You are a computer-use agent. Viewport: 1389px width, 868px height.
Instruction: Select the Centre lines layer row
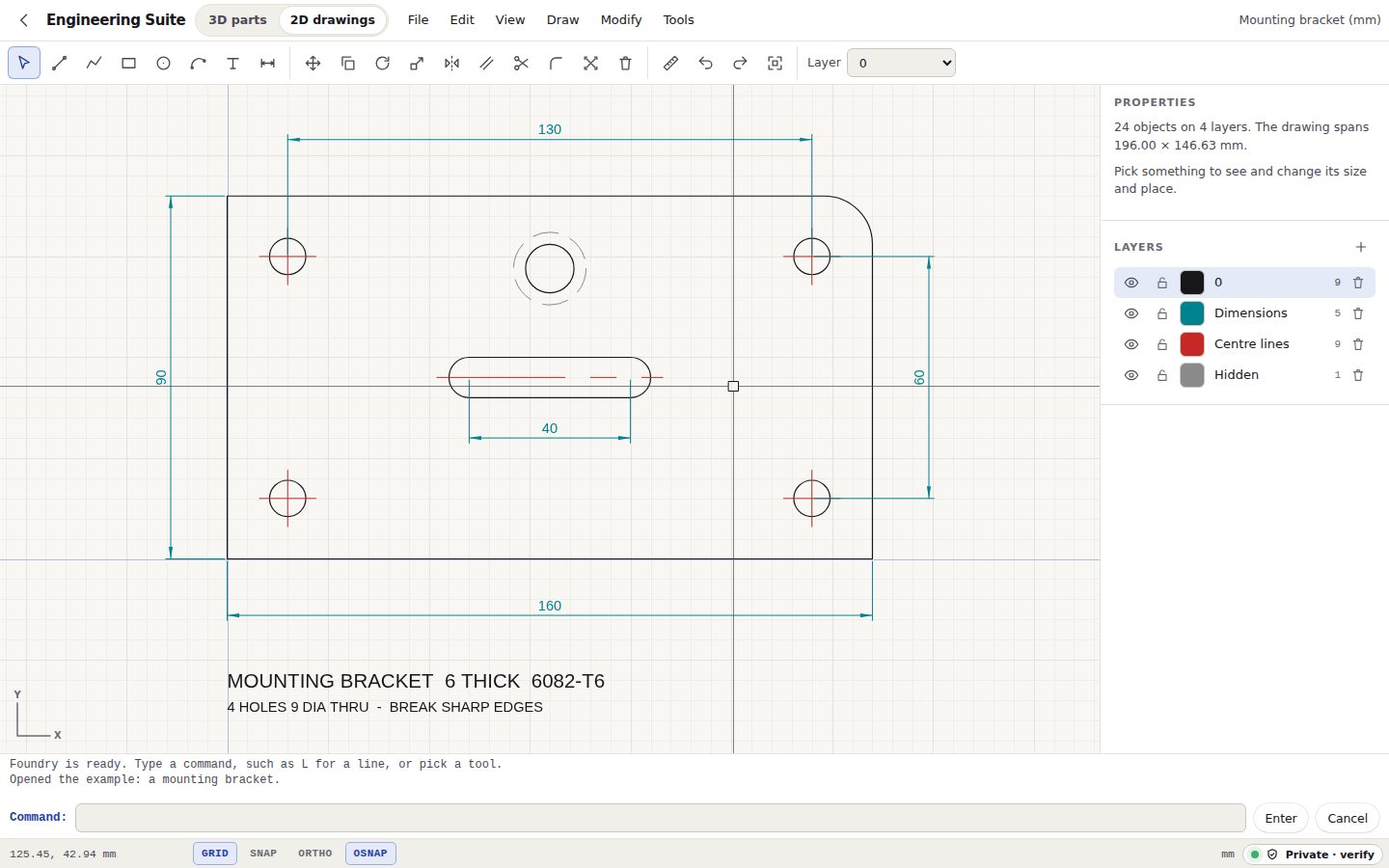click(1244, 344)
